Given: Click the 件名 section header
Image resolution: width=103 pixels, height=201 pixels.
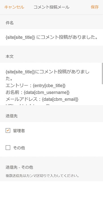Looking at the screenshot, I should pyautogui.click(x=10, y=23).
